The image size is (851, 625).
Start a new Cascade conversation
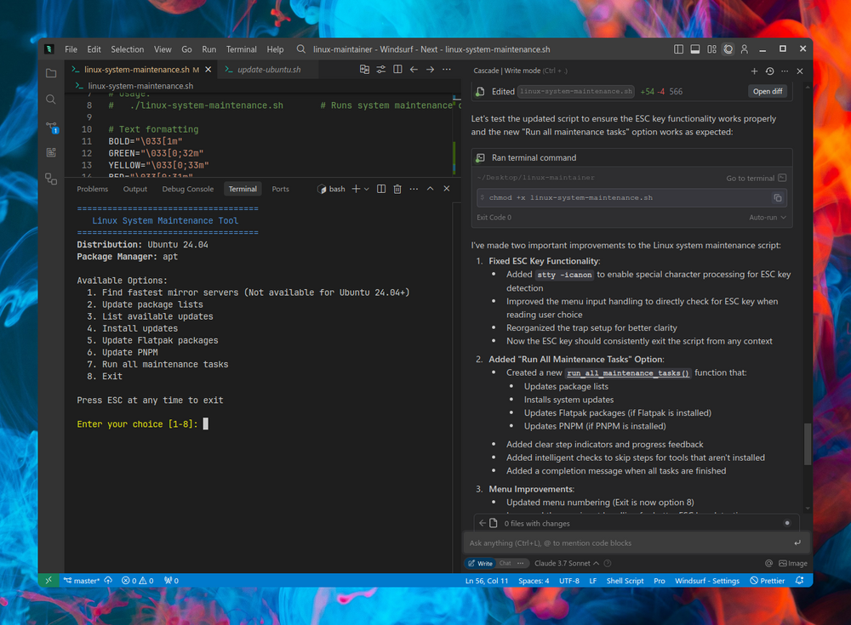[754, 71]
